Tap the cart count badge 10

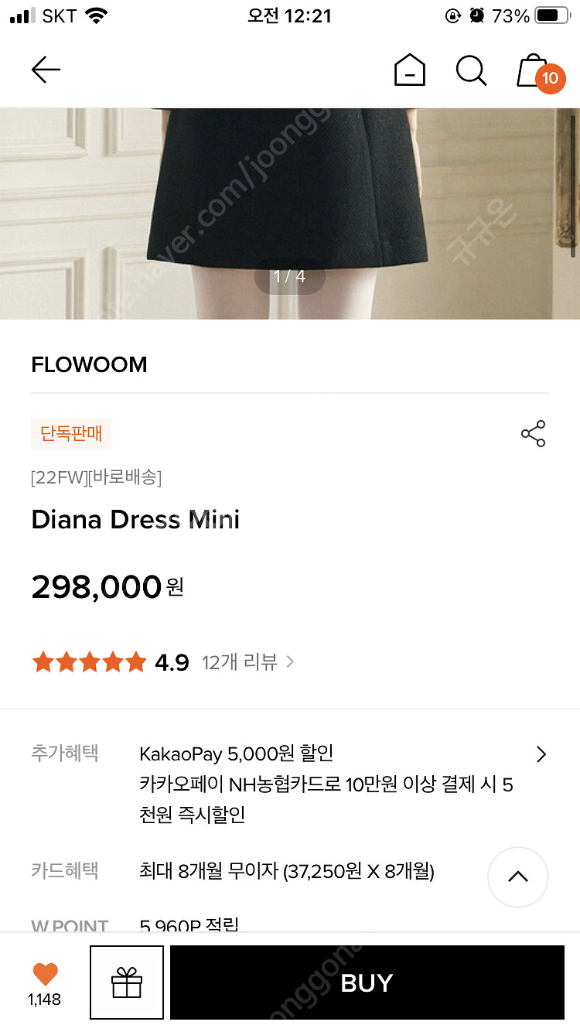[x=550, y=78]
